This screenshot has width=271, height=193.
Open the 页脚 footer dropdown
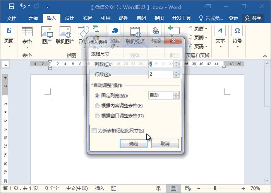pos(197,37)
